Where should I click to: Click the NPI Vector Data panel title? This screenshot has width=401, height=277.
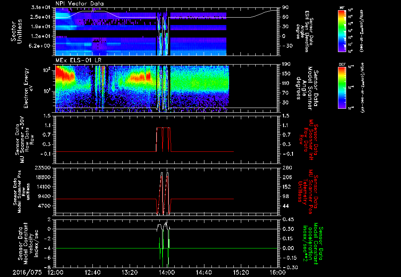(x=79, y=4)
